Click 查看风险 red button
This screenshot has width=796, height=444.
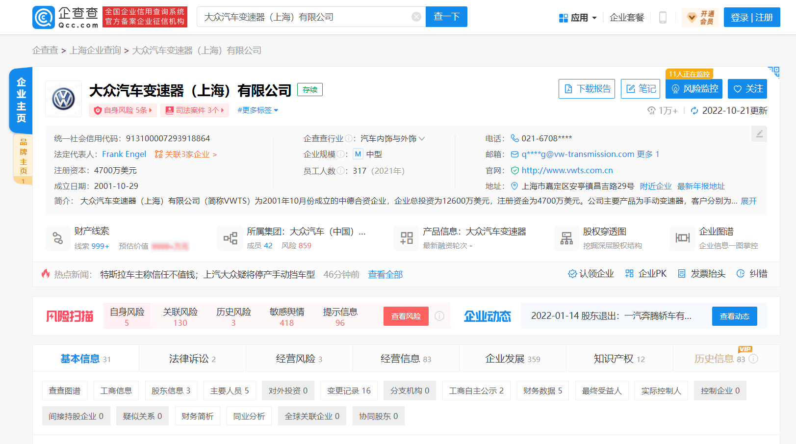coord(406,316)
